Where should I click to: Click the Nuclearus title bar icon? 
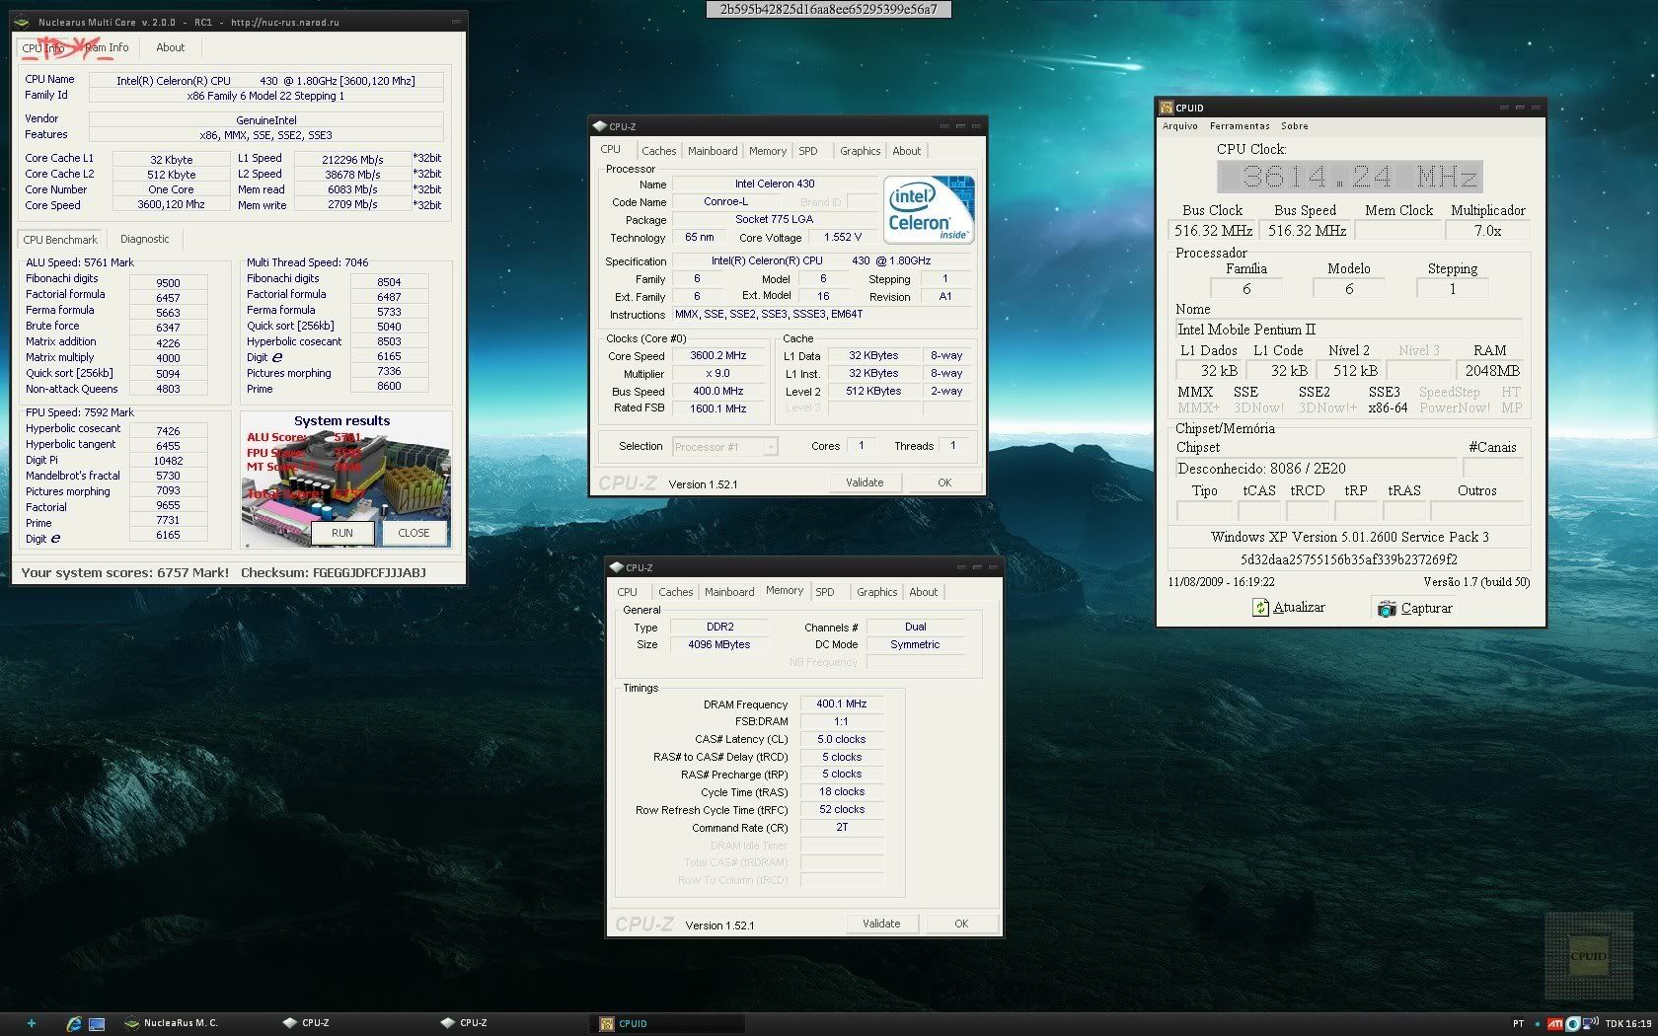22,21
